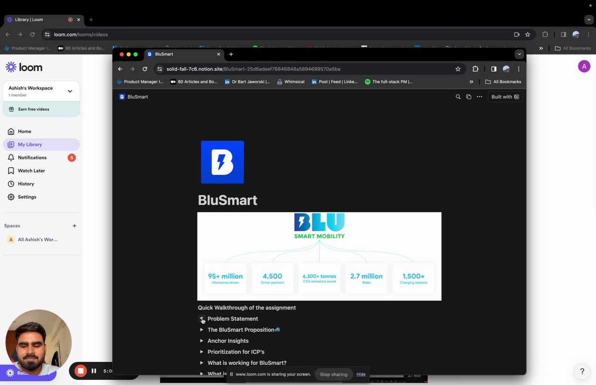Click the purple A profile avatar in Loom
Image resolution: width=596 pixels, height=385 pixels.
click(x=584, y=67)
